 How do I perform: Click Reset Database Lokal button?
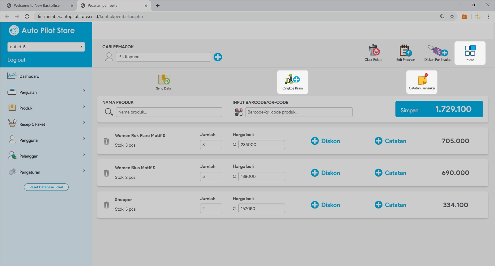46,187
